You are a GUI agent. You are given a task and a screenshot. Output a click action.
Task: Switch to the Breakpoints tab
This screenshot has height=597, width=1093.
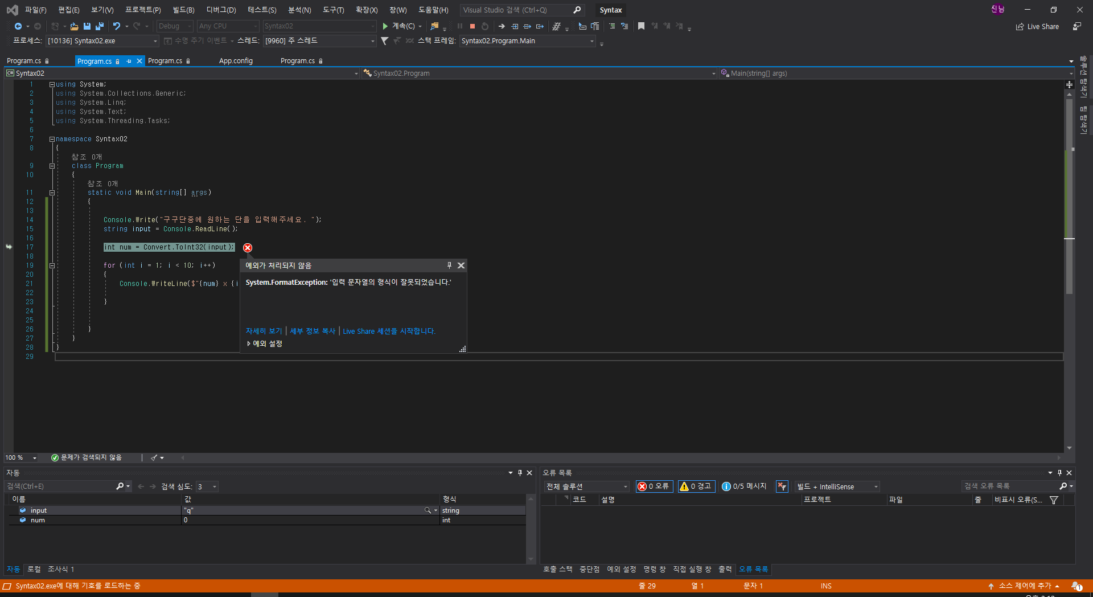589,569
